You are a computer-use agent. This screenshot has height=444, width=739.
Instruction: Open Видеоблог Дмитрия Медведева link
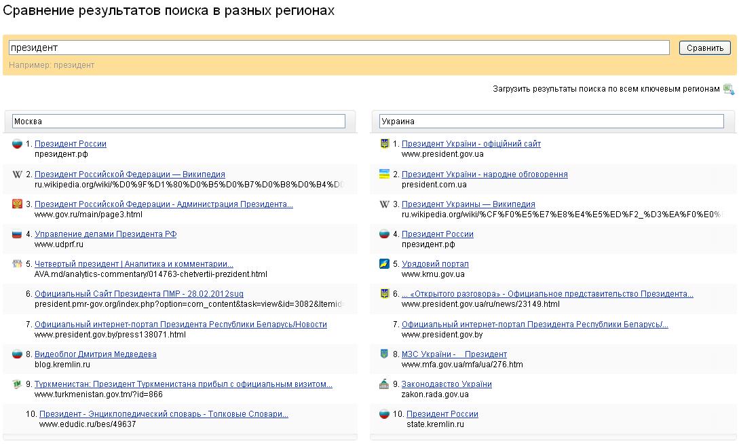click(95, 354)
